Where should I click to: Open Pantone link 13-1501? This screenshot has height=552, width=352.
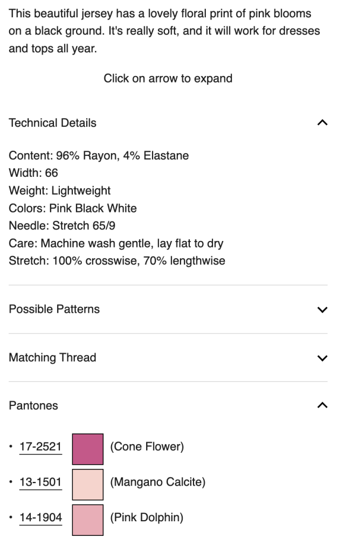[40, 482]
